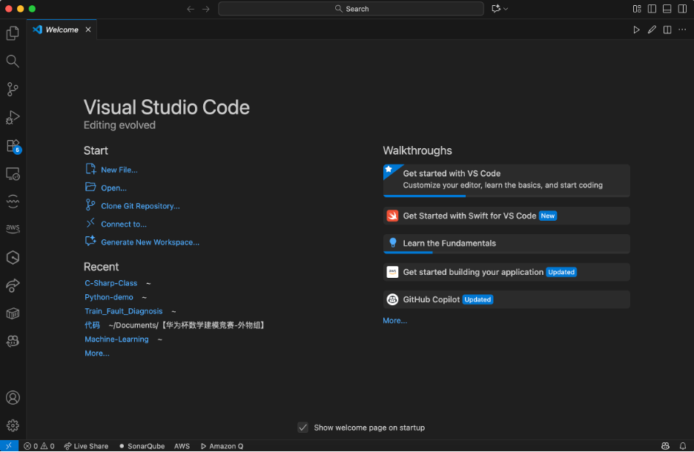Open Get started building your application walkthrough
Viewport: 694px width, 452px height.
(x=506, y=272)
